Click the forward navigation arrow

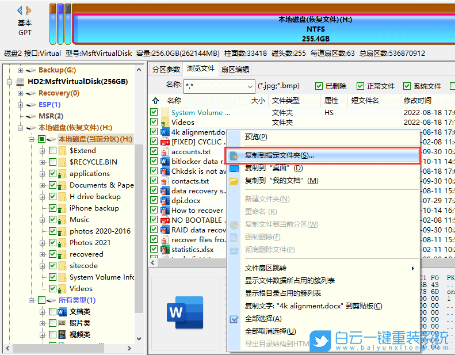coord(29,10)
